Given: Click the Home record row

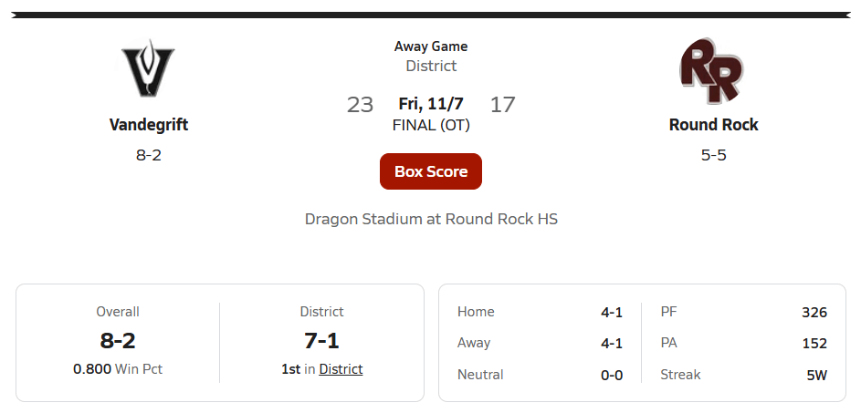Looking at the screenshot, I should point(540,312).
